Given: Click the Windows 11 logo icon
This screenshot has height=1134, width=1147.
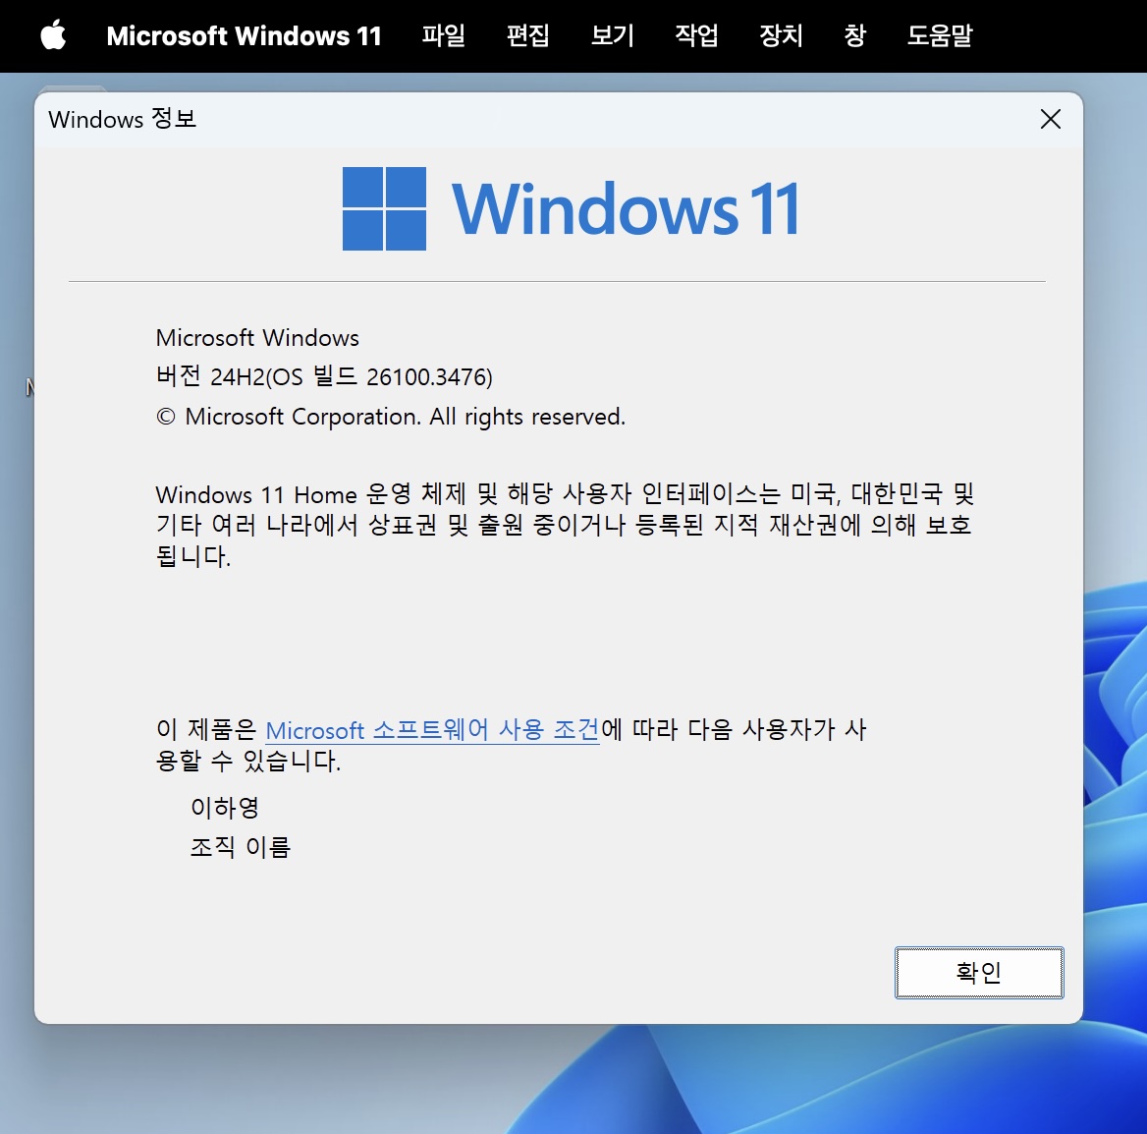Looking at the screenshot, I should tap(384, 208).
